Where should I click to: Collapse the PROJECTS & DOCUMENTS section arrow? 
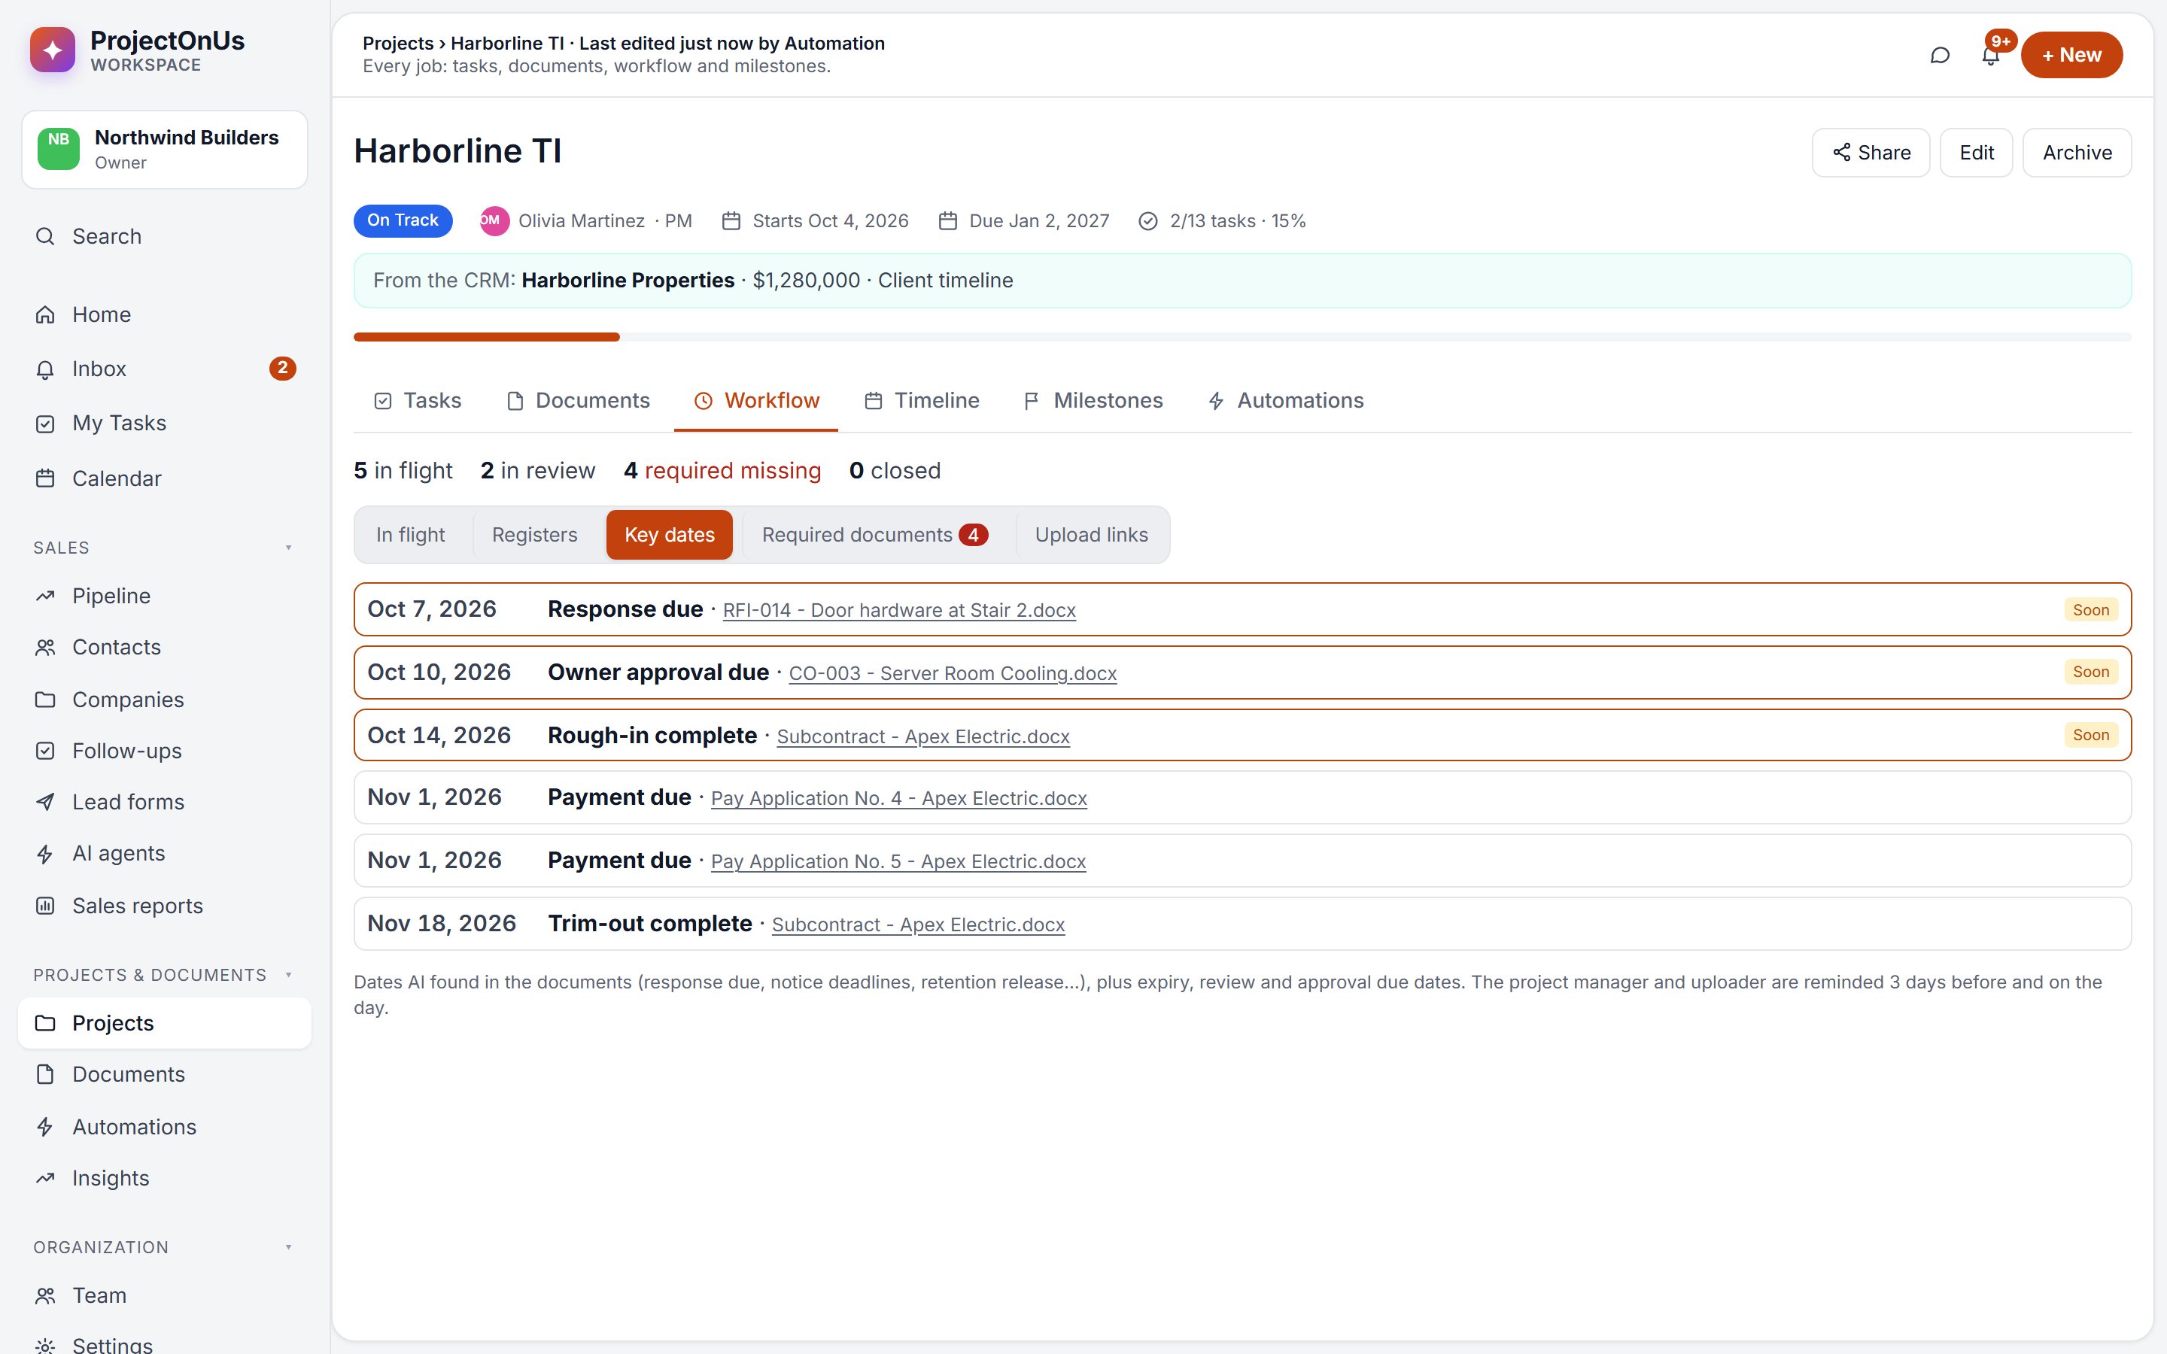[288, 975]
